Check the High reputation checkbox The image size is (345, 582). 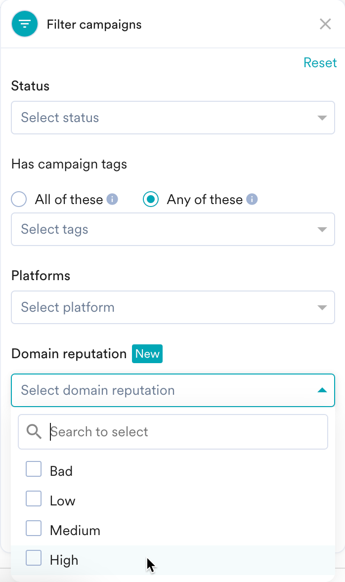pos(34,558)
